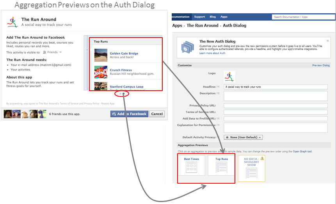Focus the Privacy Policy URL field
Viewport: 336px width, 204px height.
[276, 106]
